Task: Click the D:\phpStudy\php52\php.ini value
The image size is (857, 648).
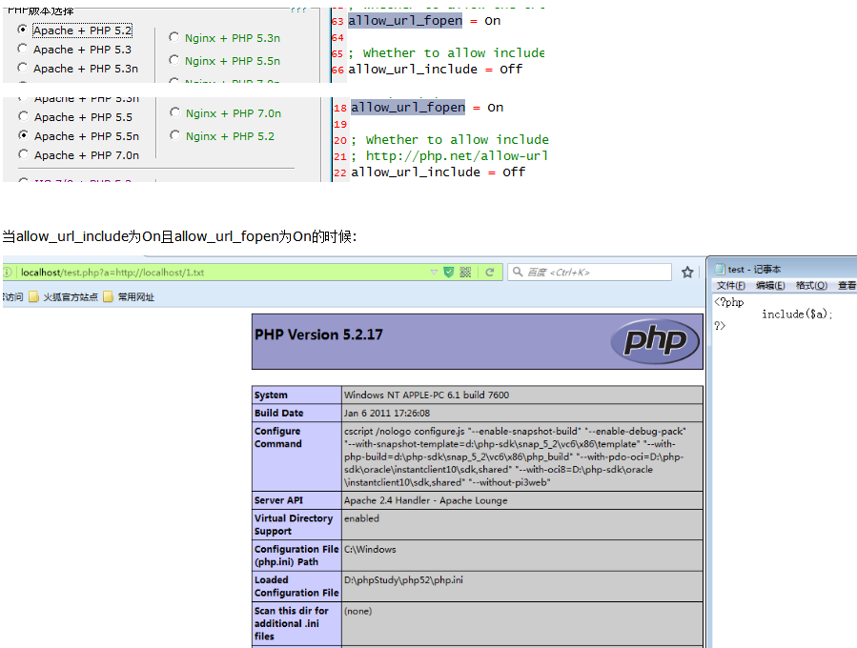Action: [x=403, y=580]
